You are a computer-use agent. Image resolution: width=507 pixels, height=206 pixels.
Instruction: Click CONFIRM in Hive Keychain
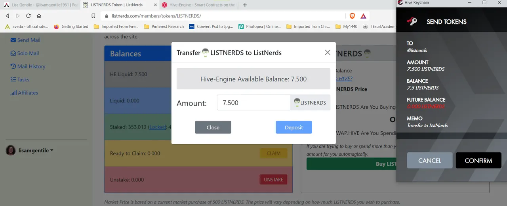pyautogui.click(x=478, y=161)
